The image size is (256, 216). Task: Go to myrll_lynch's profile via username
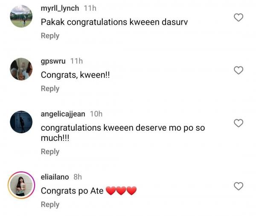click(60, 8)
